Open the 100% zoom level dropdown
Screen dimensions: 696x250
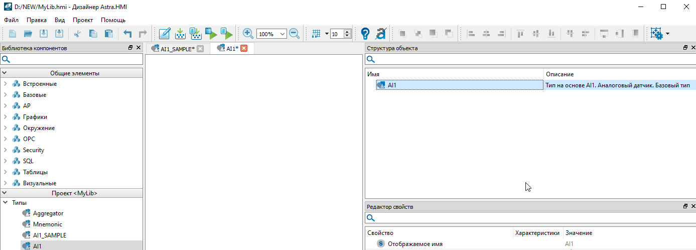pos(282,34)
